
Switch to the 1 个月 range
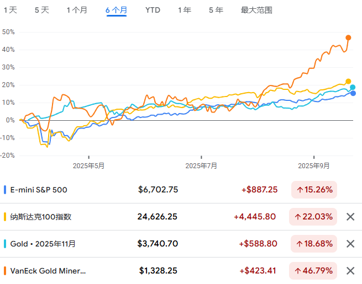77,10
